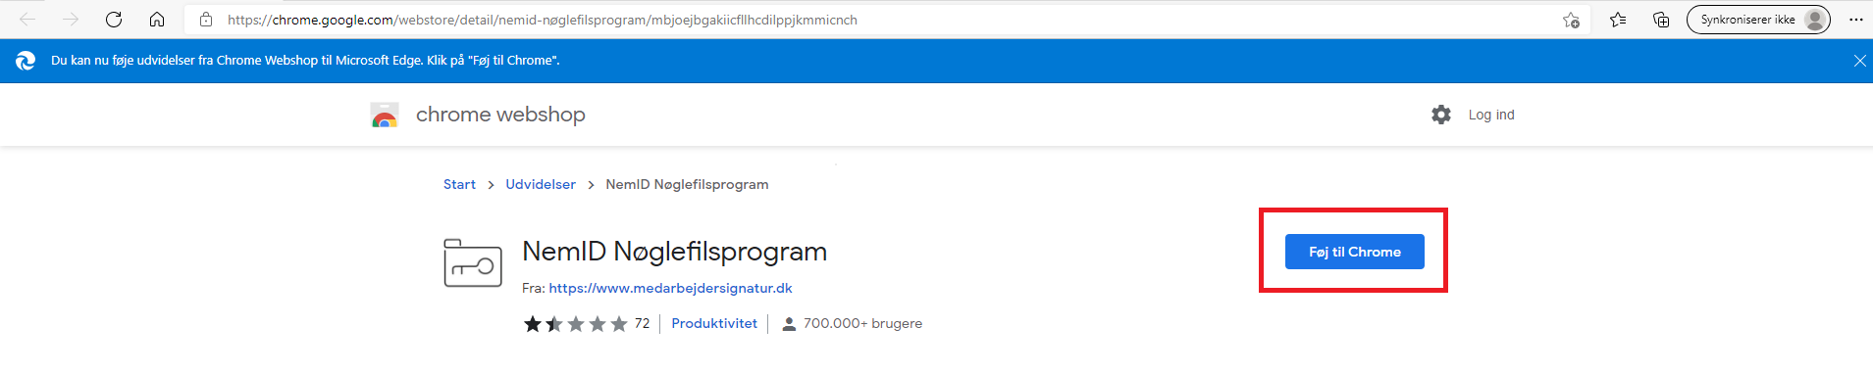Screen dimensions: 1873x374
Task: Click the browser forward arrow
Action: (x=71, y=20)
